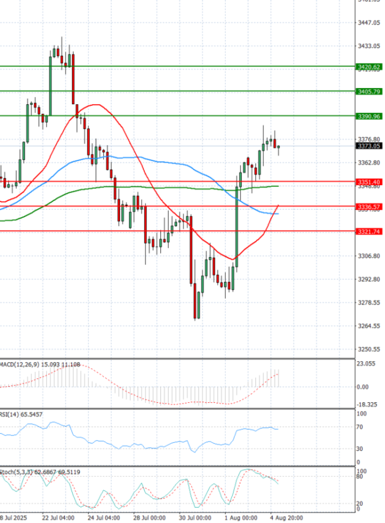Screen dimensions: 385x523
Task: Click the 3292.80 price axis value
Action: click(x=369, y=279)
